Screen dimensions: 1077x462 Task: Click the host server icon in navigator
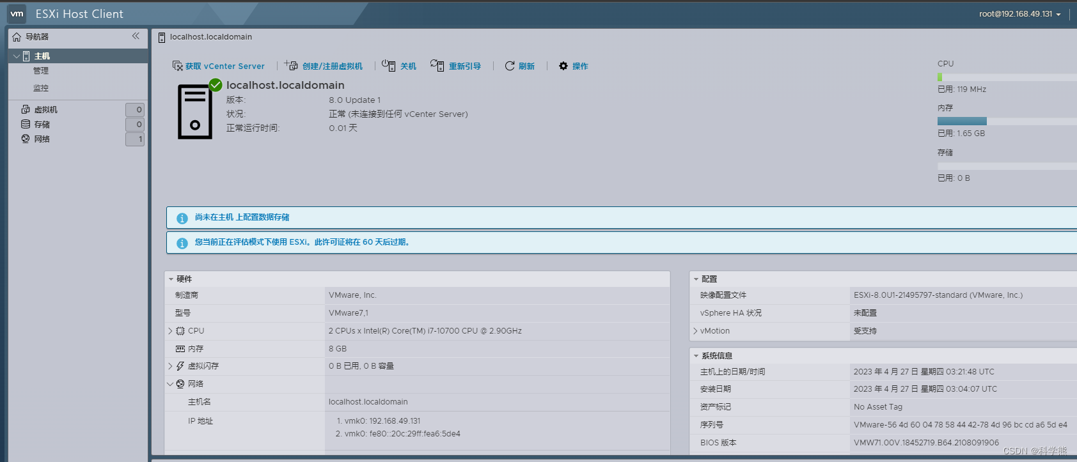(x=26, y=56)
